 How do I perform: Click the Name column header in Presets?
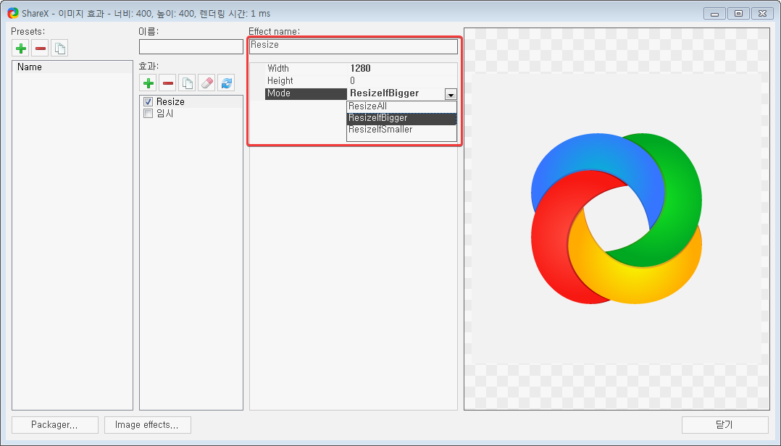pyautogui.click(x=72, y=67)
